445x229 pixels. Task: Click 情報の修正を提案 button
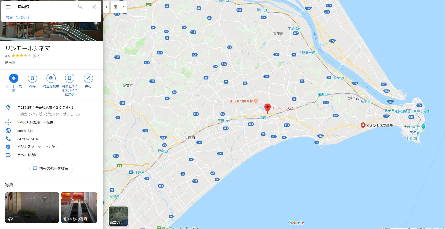click(x=51, y=168)
